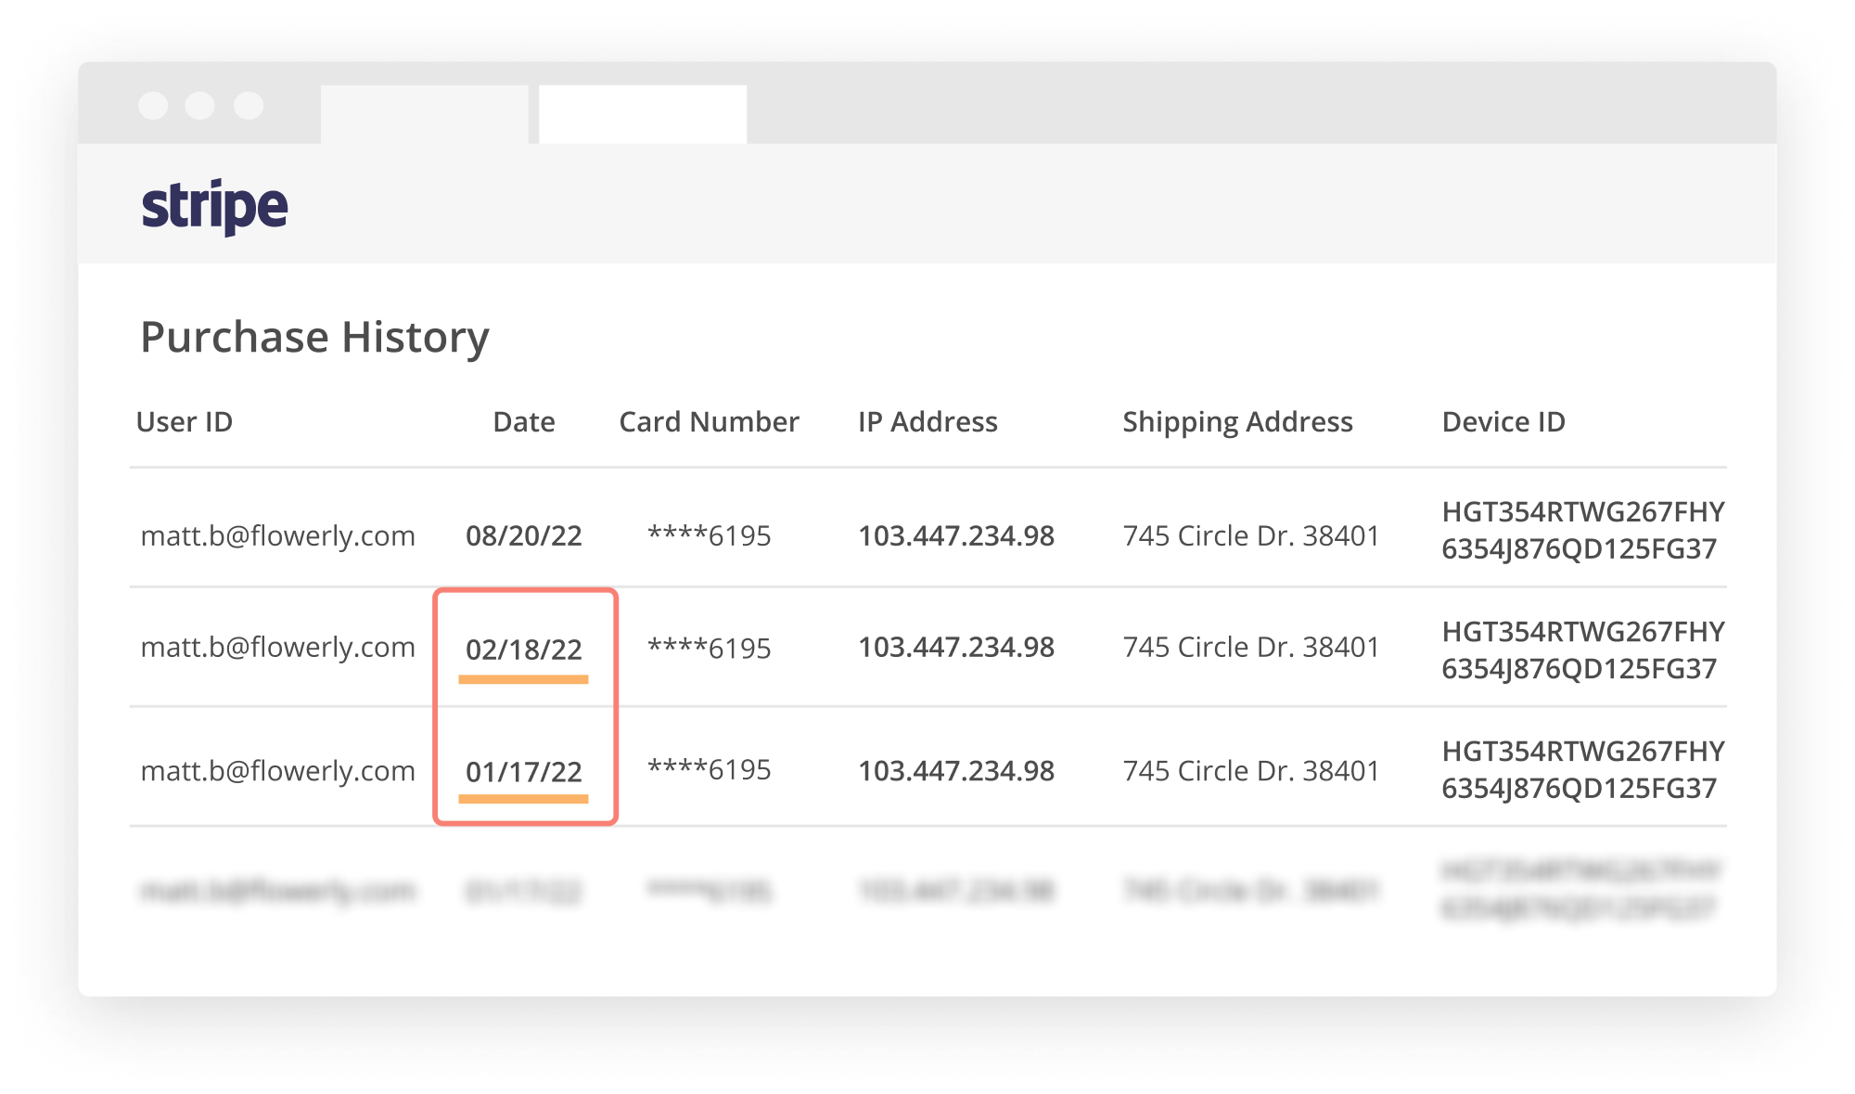Click the IP Address column header

click(x=927, y=422)
